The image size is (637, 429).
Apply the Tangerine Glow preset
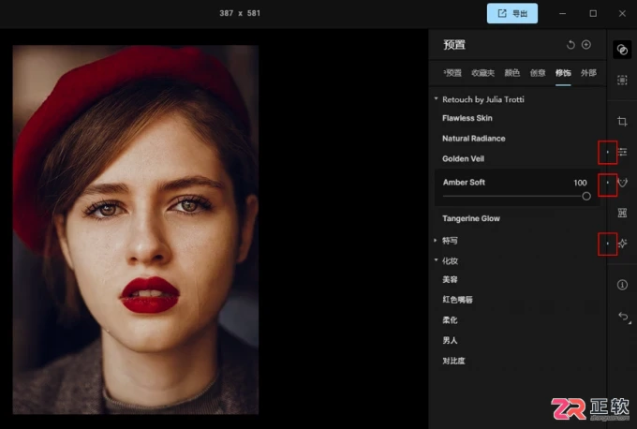click(471, 218)
